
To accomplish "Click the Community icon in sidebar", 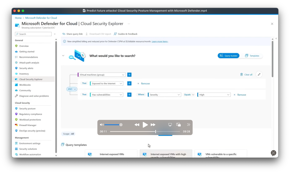I will [x=16, y=90].
